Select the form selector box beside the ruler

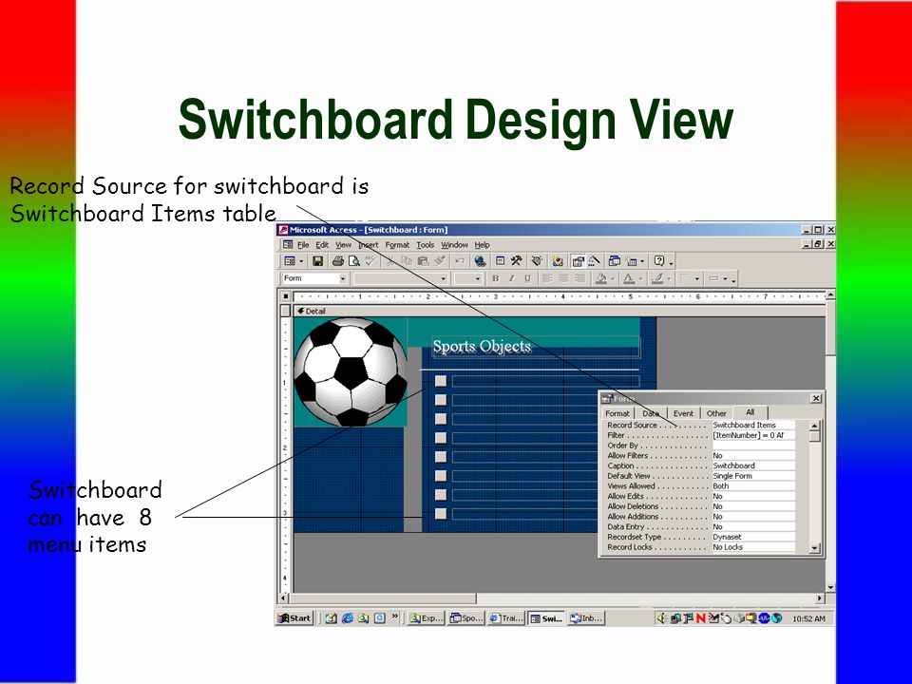point(286,296)
